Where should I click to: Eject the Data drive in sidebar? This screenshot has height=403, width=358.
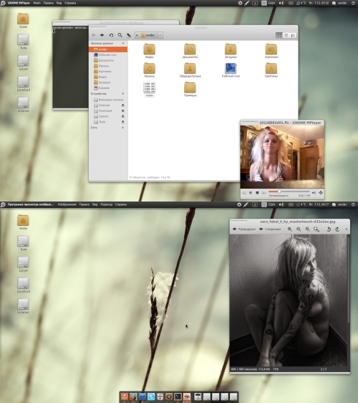[122, 122]
